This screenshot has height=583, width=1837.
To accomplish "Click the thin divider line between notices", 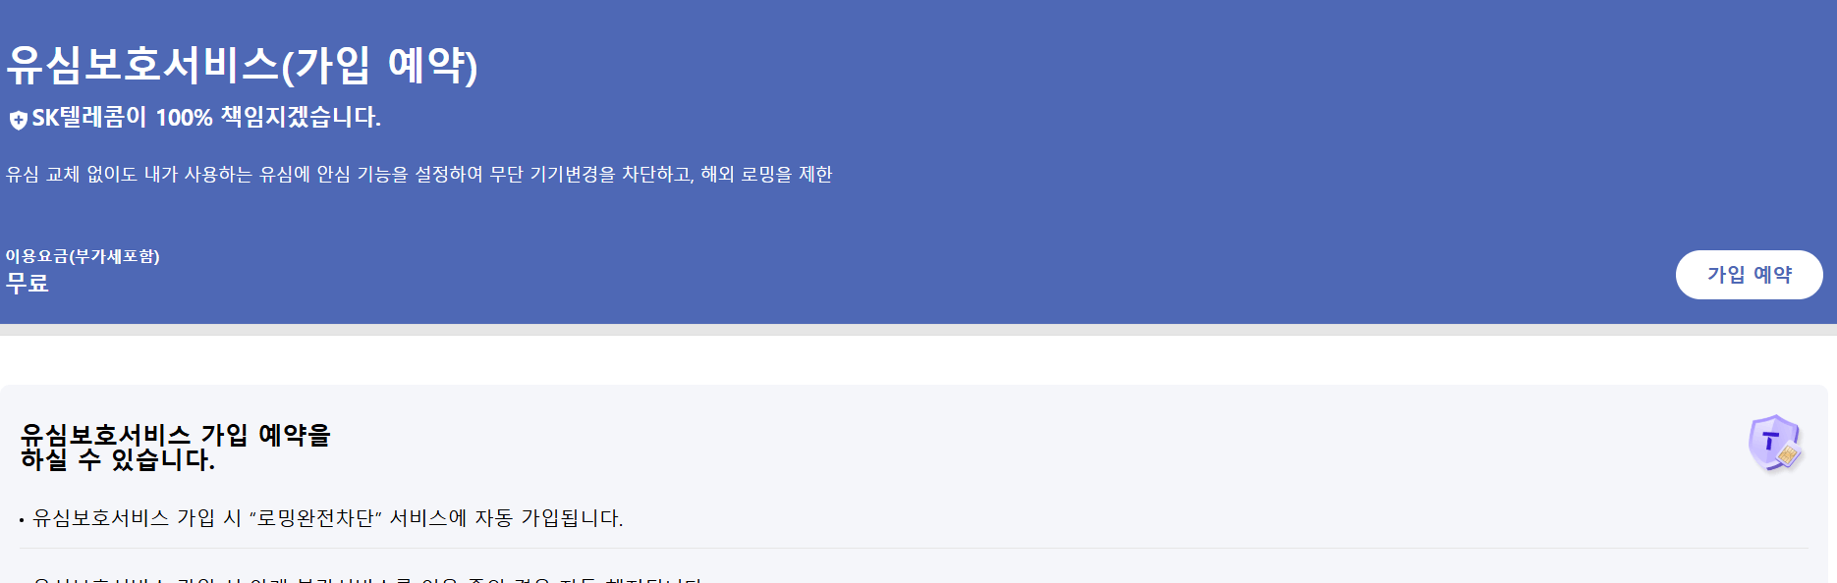I will tap(914, 548).
